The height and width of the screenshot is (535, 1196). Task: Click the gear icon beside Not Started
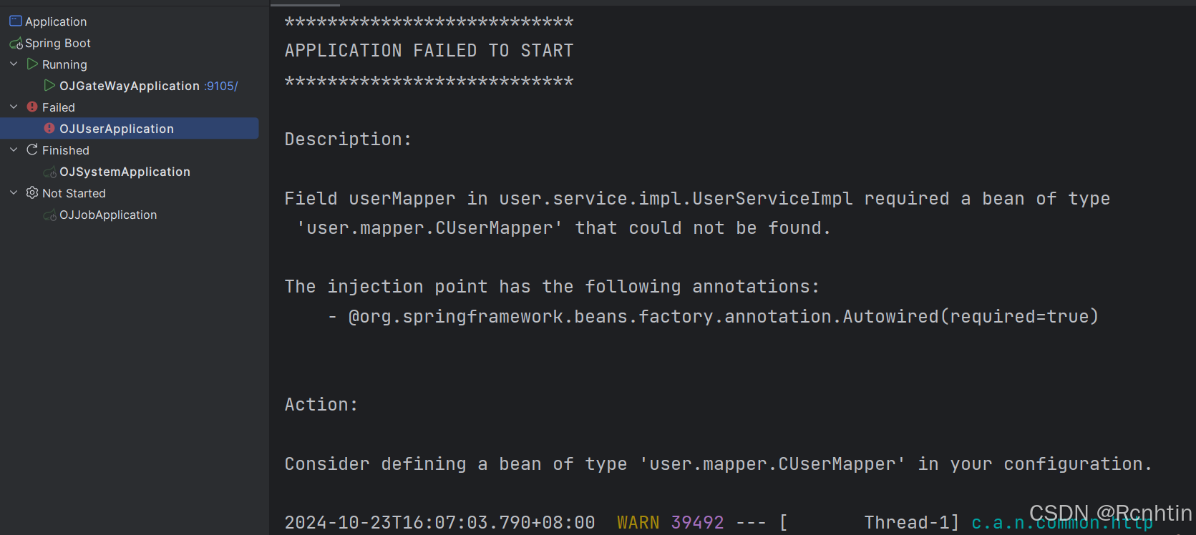(x=31, y=193)
